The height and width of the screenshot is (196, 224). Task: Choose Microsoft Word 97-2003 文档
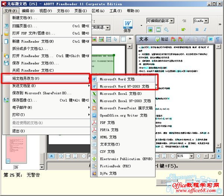click(x=123, y=87)
